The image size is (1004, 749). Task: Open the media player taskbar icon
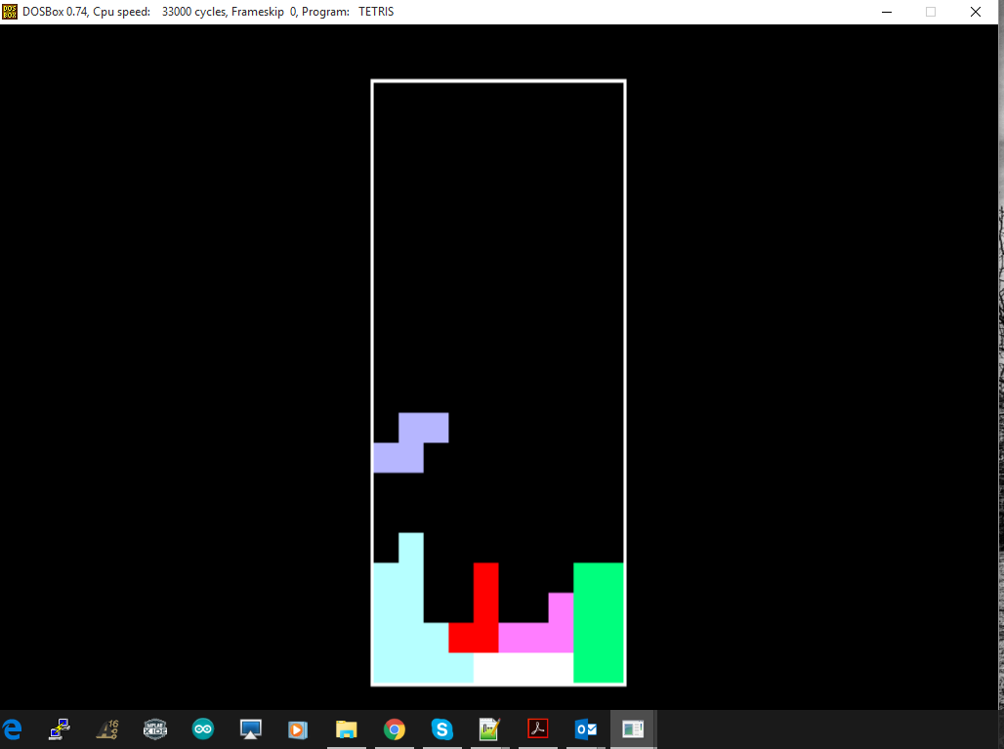click(x=298, y=729)
